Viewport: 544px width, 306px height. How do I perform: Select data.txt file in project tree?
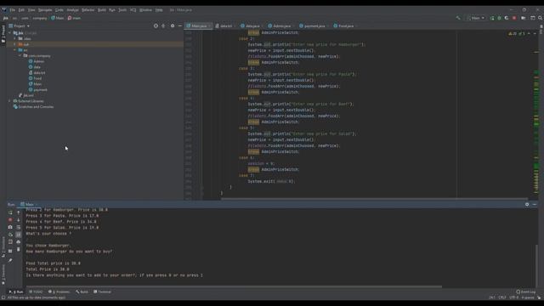point(37,73)
